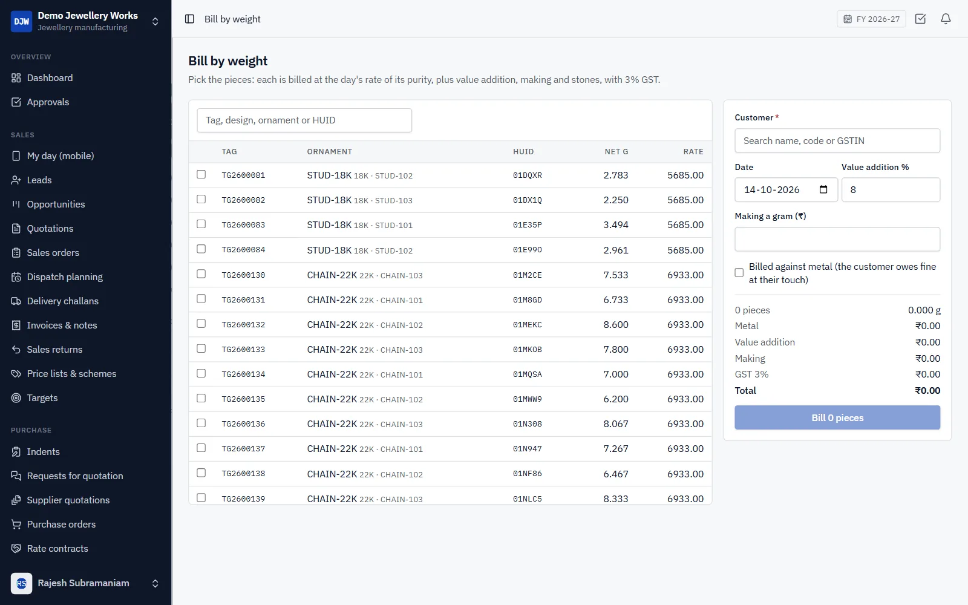The height and width of the screenshot is (605, 968).
Task: Click the RATE column header
Action: (x=693, y=152)
